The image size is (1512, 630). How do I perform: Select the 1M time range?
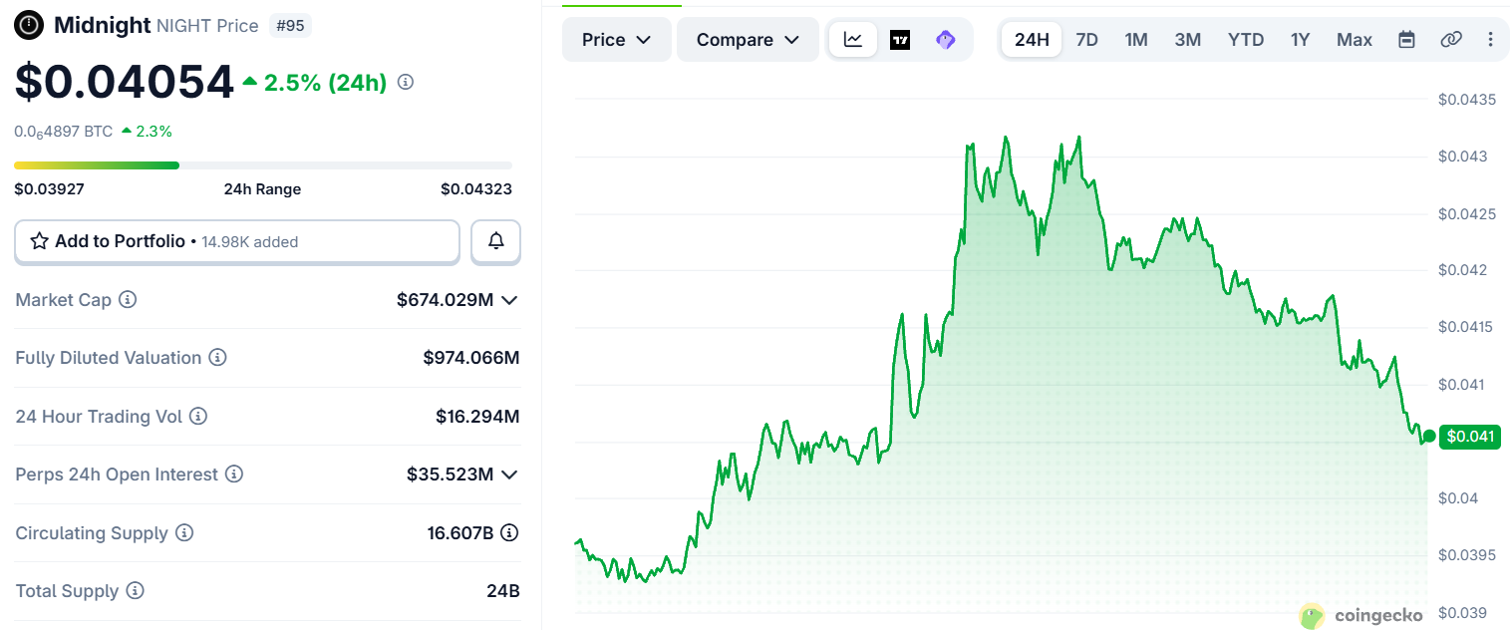coord(1136,40)
